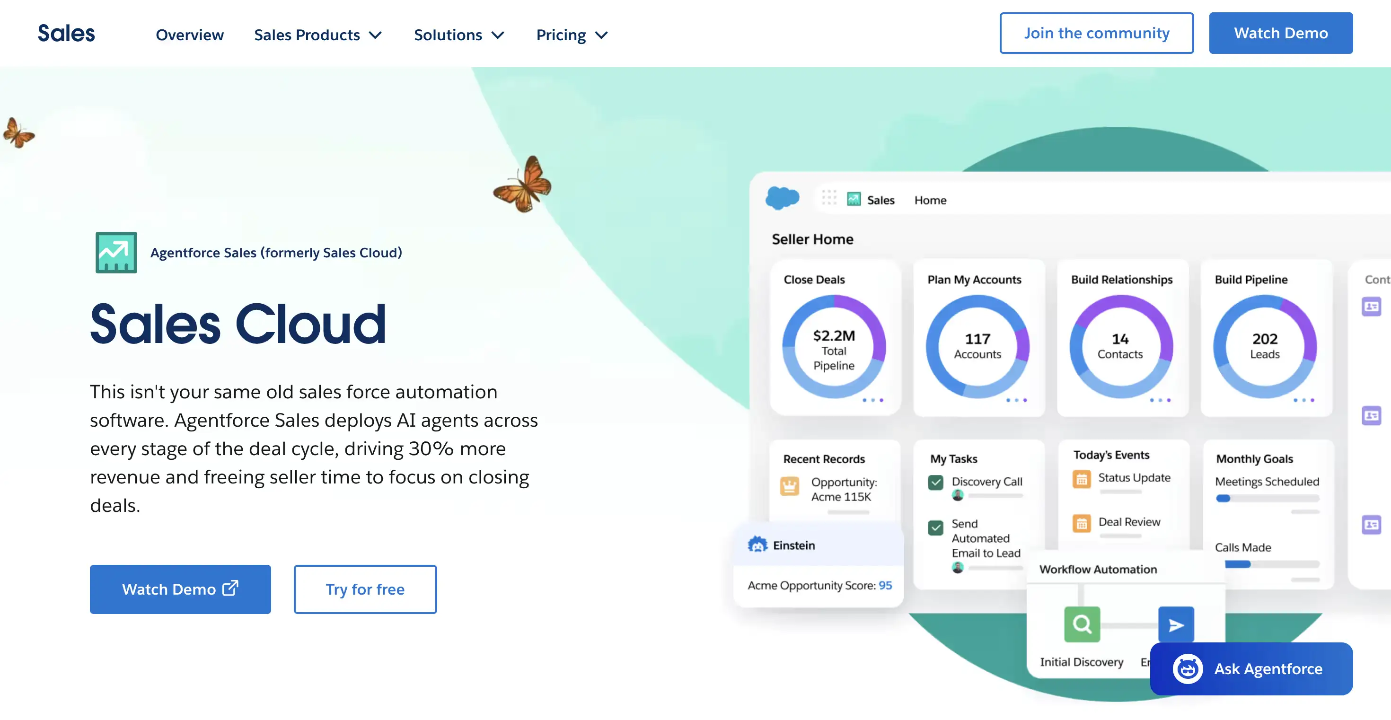Open the Overview nav item
Image resolution: width=1391 pixels, height=720 pixels.
click(190, 35)
